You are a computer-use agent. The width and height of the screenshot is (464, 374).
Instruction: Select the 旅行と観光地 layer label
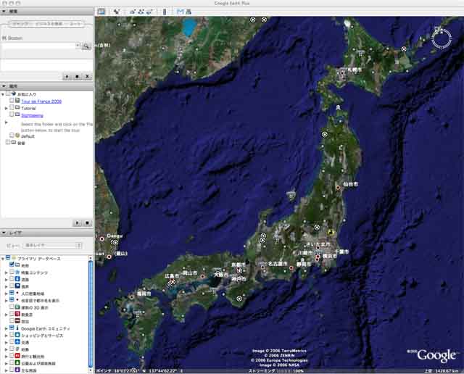[33, 357]
